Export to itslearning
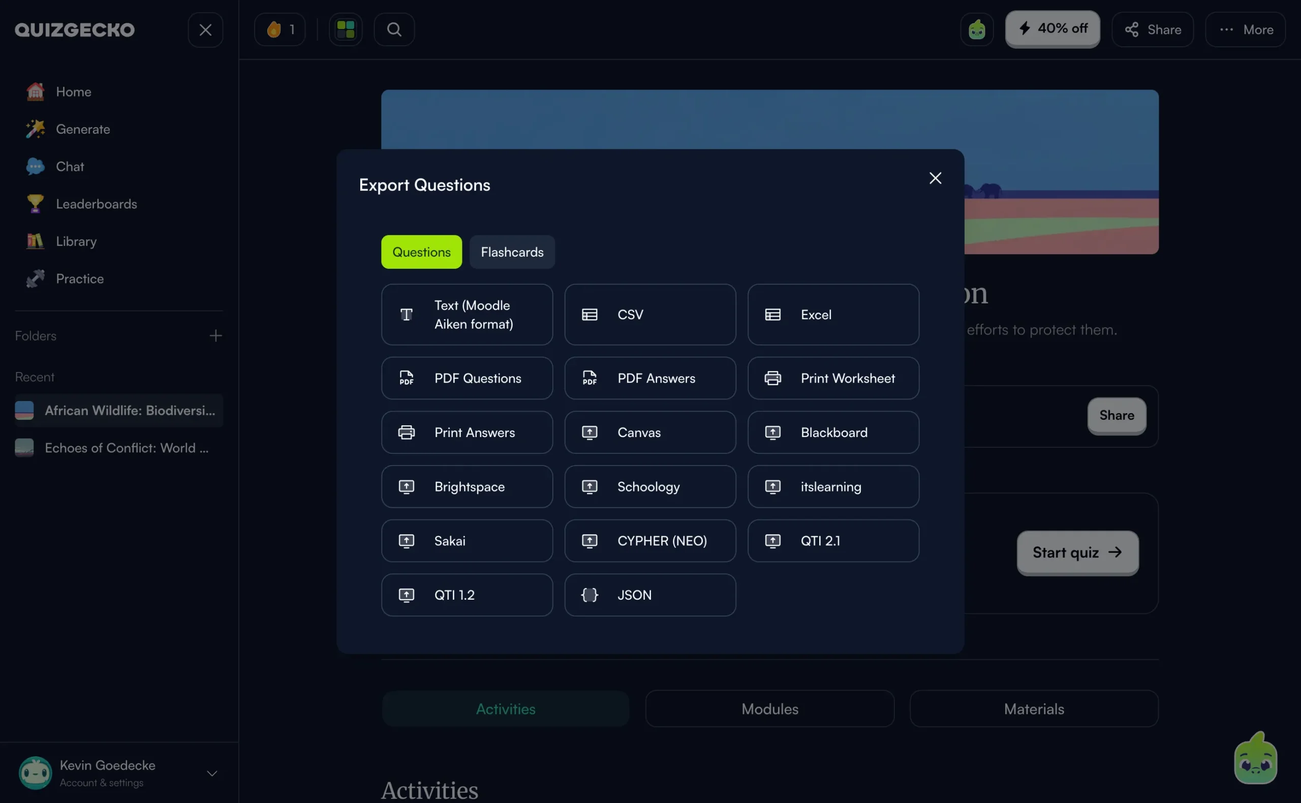The width and height of the screenshot is (1301, 803). [833, 486]
